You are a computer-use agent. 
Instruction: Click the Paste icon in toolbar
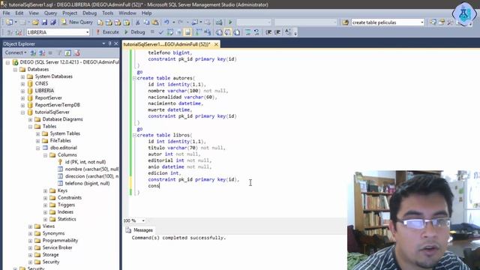tap(155, 22)
